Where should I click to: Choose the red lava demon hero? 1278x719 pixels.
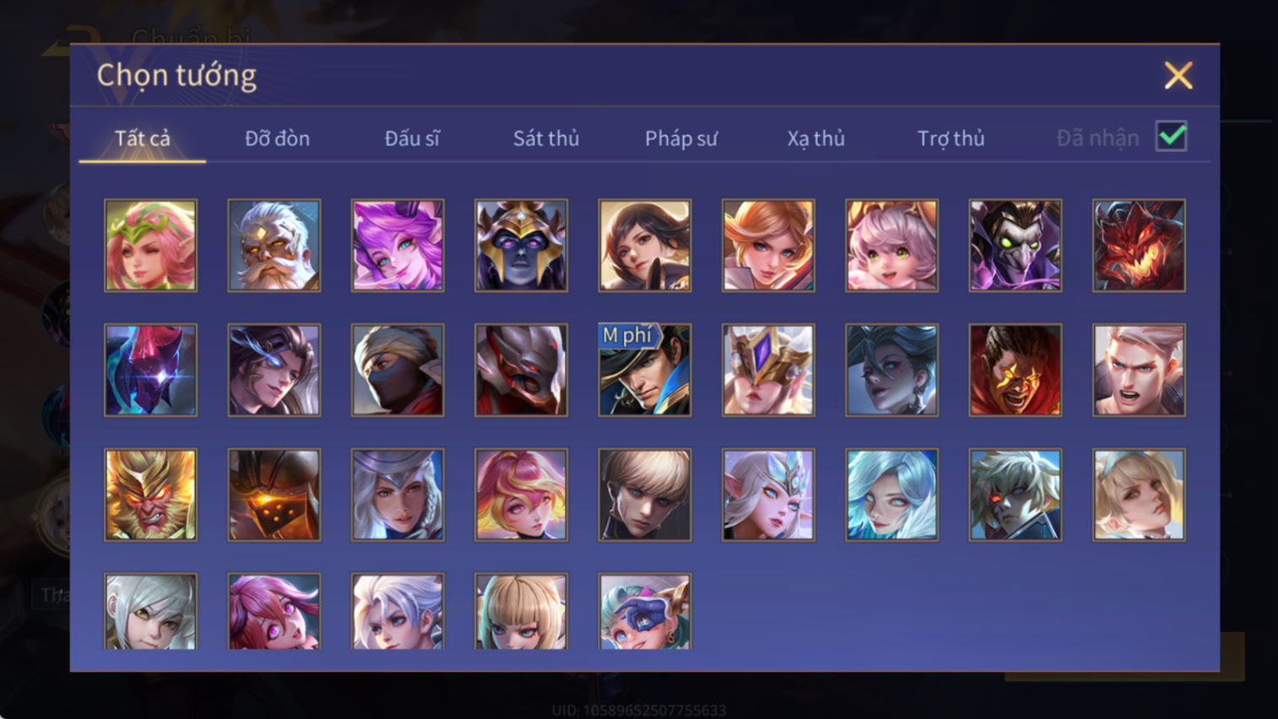pos(1139,246)
